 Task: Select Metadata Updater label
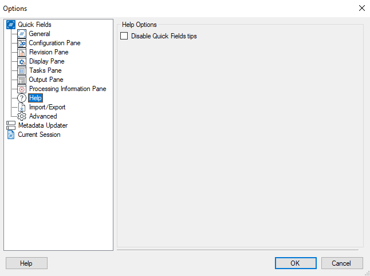click(x=43, y=125)
